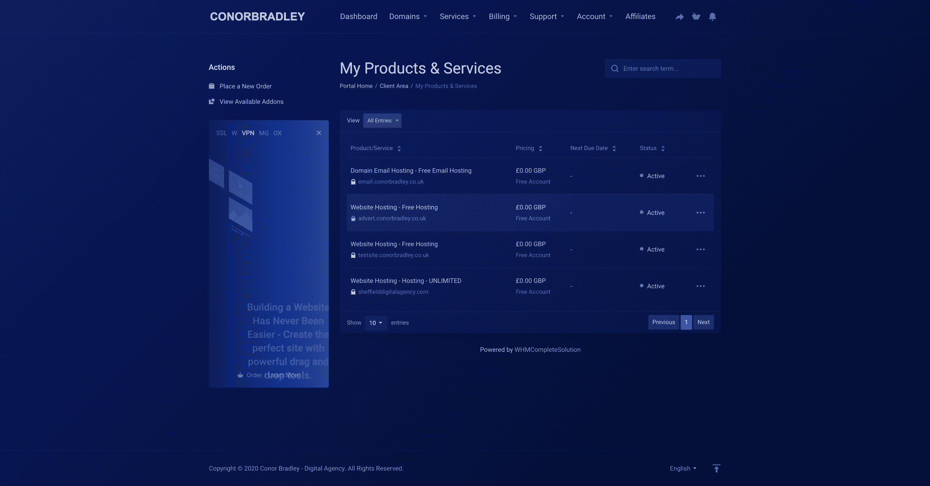
Task: Go to Dashboard in navigation
Action: point(359,17)
